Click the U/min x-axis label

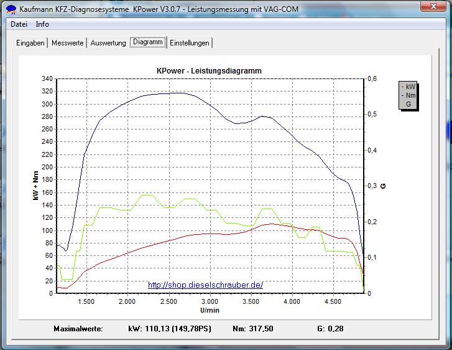[209, 310]
